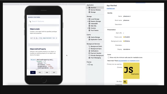
Task: Open the manifest.json link
Action: coord(111,8)
